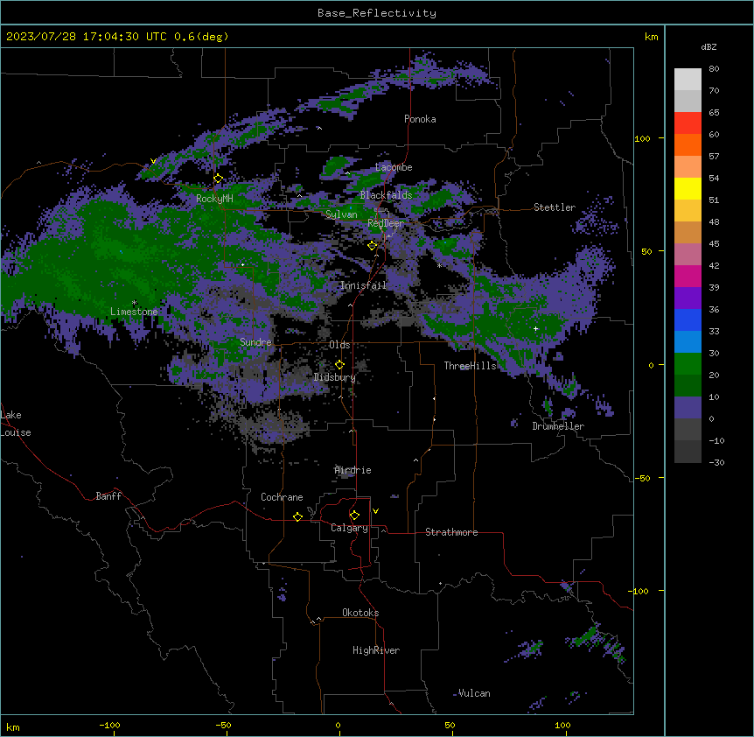Viewport: 754px width, 737px height.
Task: Select the yellow 51-54 dBZ legend swatch
Action: 688,189
